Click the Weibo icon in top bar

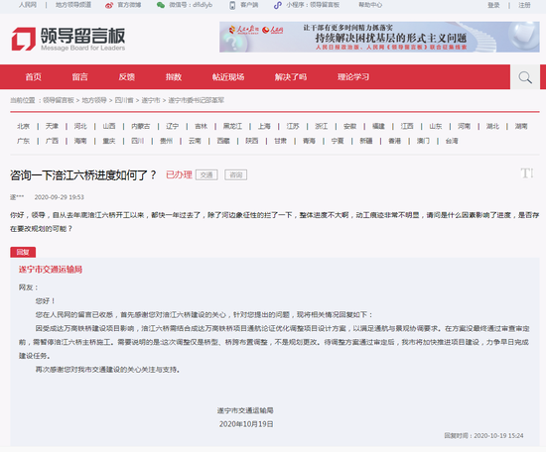tap(109, 5)
